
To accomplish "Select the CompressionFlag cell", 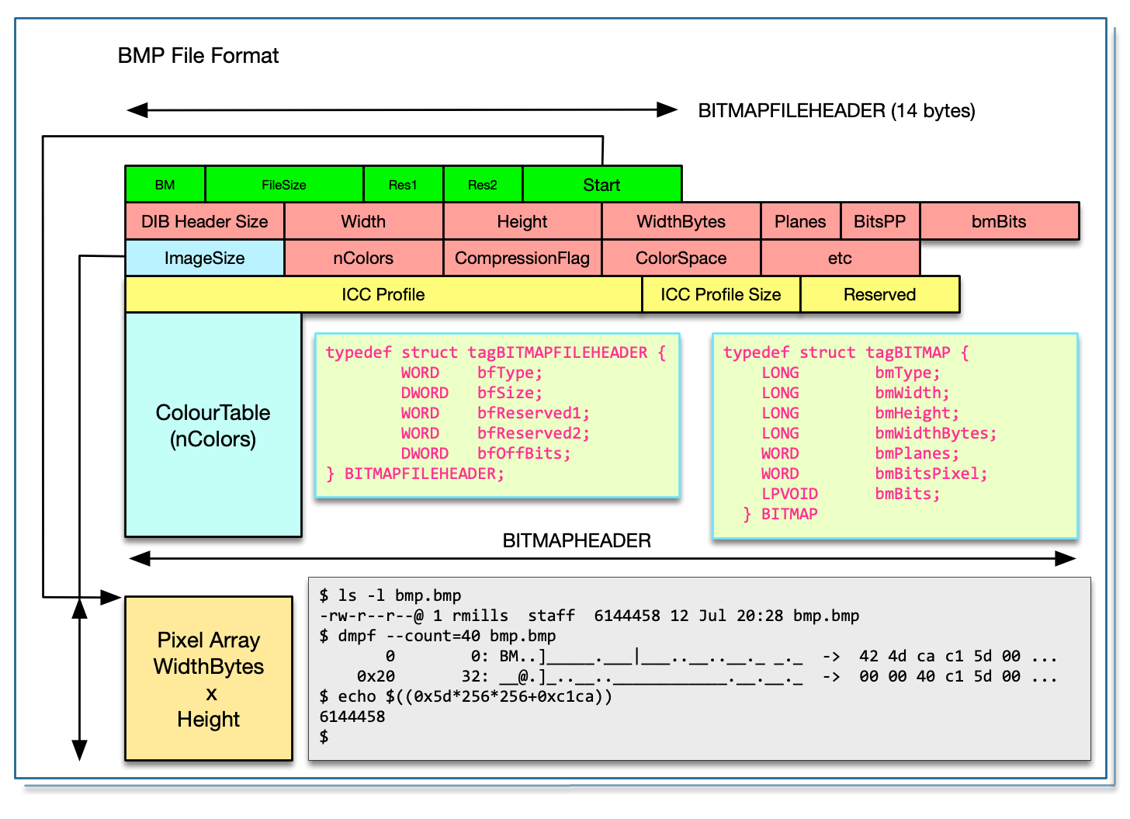I will pos(522,259).
